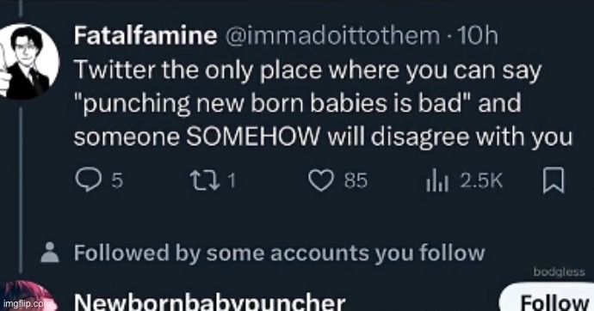Click the like count showing 85
Image resolution: width=594 pixels, height=311 pixels.
click(x=356, y=180)
